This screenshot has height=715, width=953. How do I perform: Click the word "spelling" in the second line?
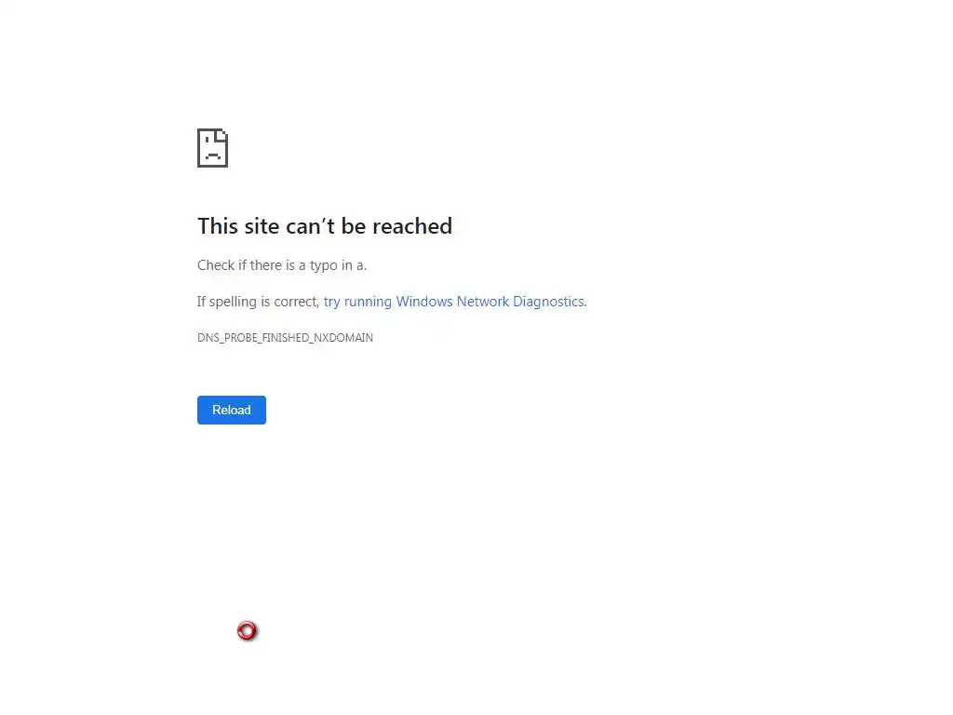pos(233,303)
